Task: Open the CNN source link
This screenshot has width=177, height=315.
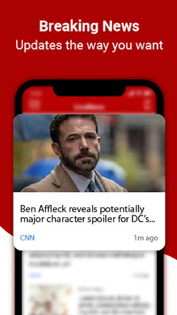Action: 27,238
